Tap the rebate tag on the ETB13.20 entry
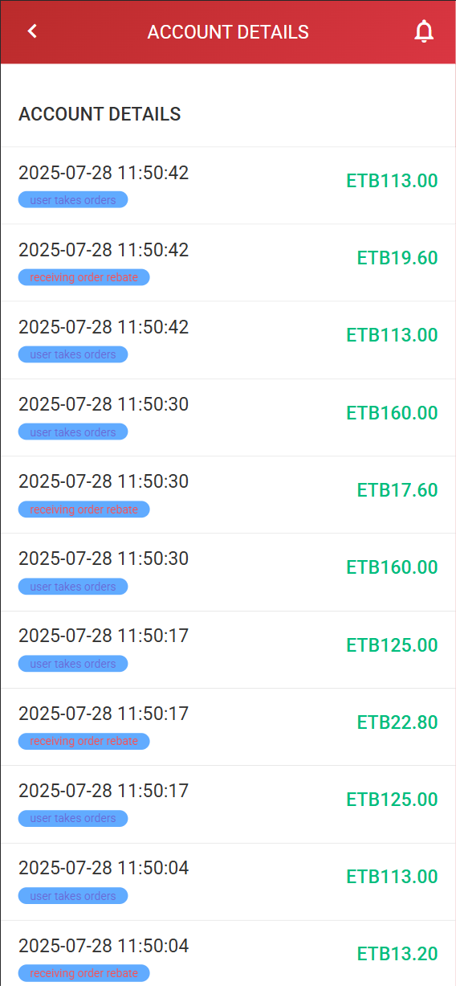Screen dimensions: 456x986 pyautogui.click(x=84, y=973)
